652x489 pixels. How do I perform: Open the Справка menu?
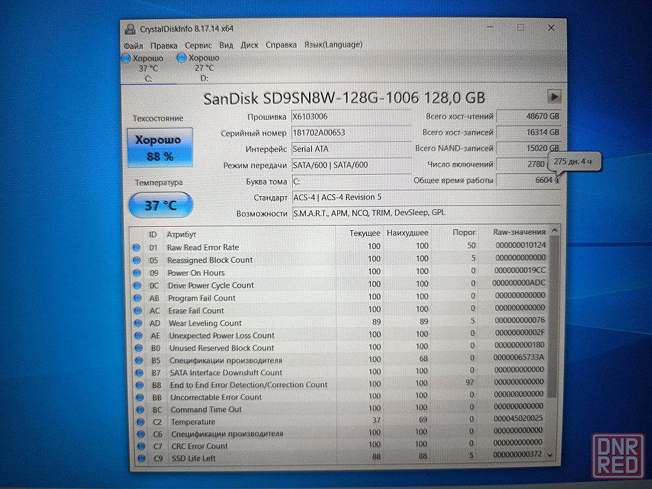pos(281,45)
